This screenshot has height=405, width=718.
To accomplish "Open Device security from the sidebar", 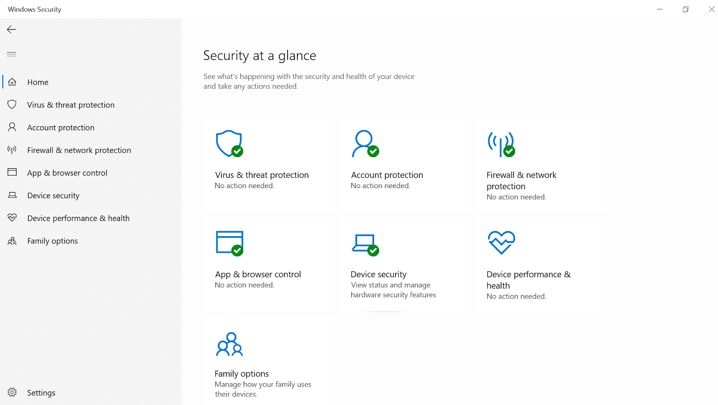I will [x=53, y=195].
